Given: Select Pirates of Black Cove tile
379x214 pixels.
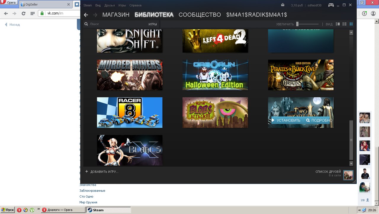Looking at the screenshot, I should [x=301, y=75].
